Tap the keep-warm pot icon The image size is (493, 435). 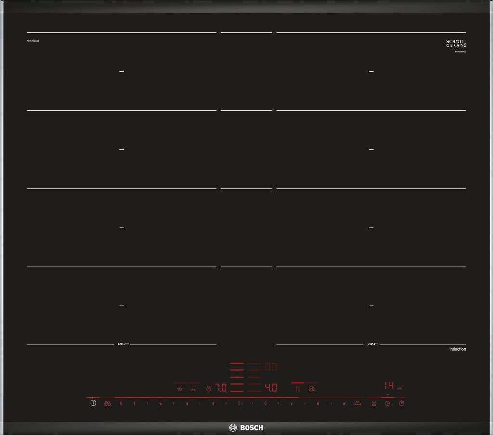(180, 389)
